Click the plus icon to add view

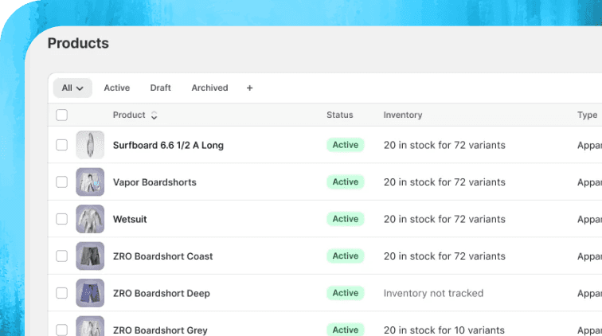point(249,88)
